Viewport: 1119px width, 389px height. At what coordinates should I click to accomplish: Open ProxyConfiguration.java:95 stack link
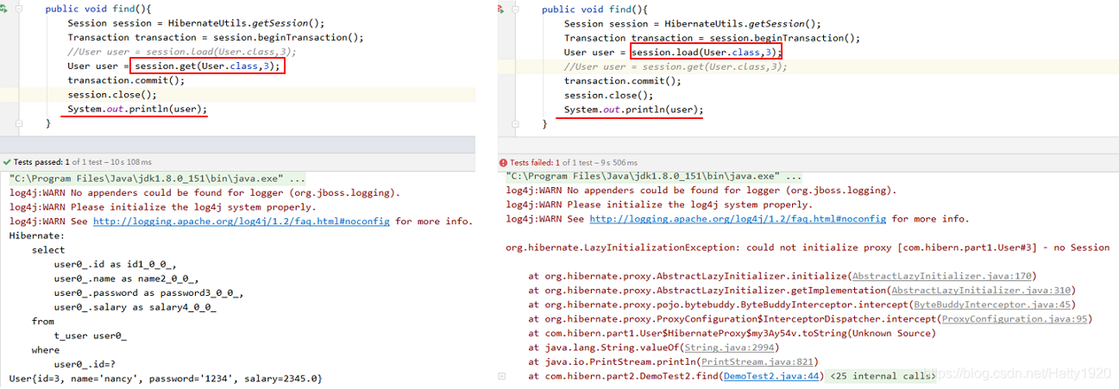pos(1013,319)
